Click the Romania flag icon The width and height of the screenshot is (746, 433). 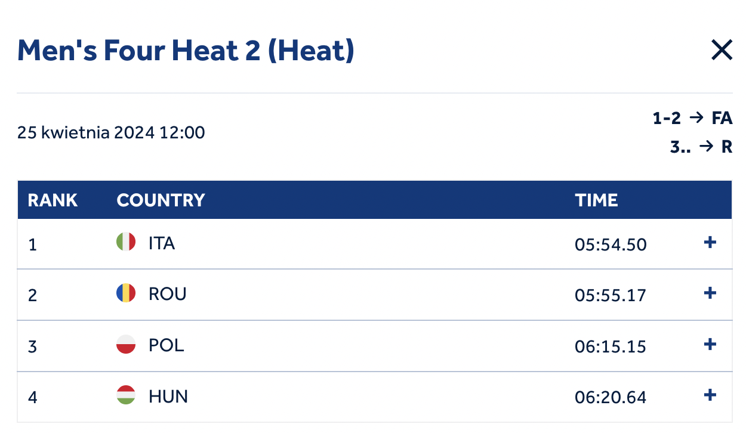point(126,293)
